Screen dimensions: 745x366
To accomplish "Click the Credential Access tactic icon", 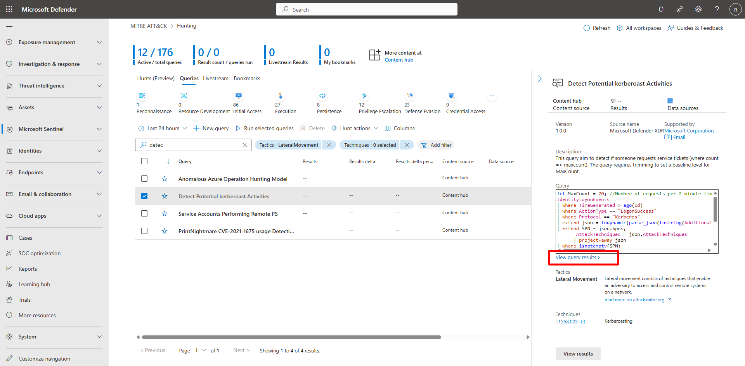I will coord(451,96).
